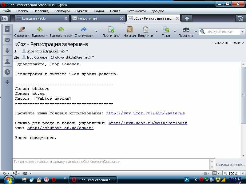Open the zoom 100% dropdown arrow
The image size is (246, 184).
click(x=243, y=173)
